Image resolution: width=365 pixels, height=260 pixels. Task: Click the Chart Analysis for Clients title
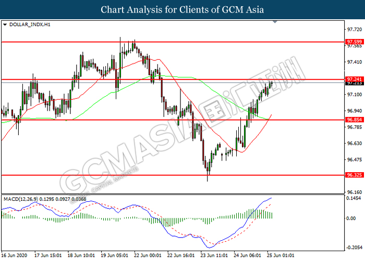coord(182,10)
